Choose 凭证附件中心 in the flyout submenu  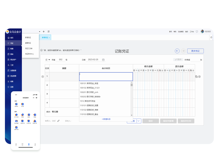[30, 54]
